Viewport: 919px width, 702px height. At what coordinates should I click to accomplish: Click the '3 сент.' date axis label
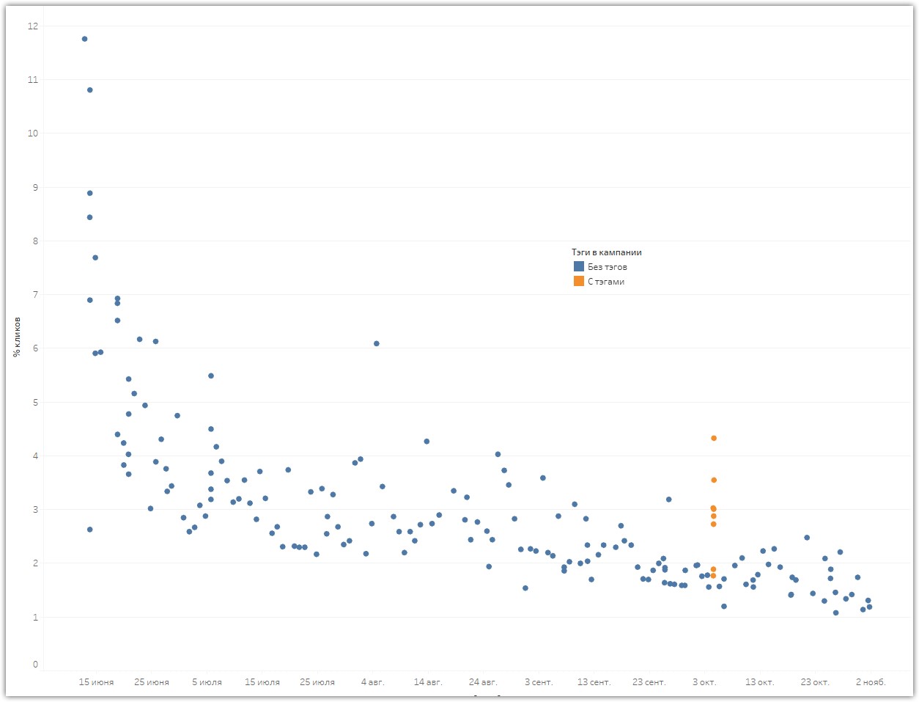[539, 682]
